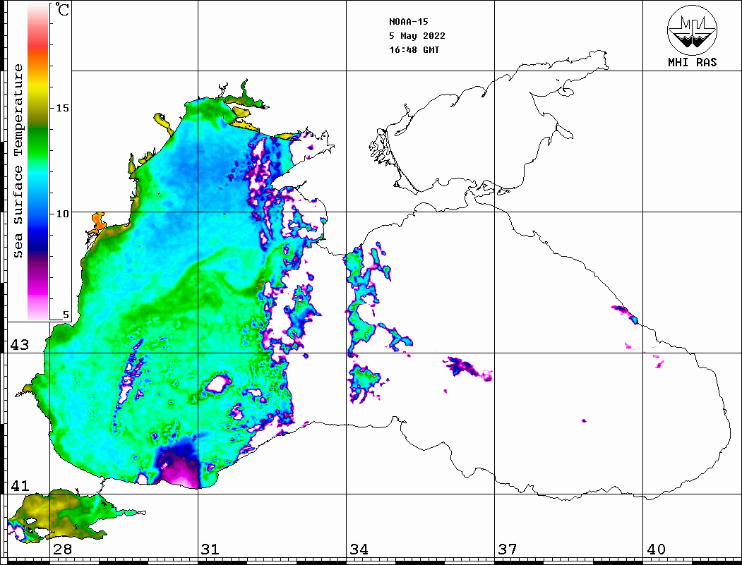
Task: Click longitude label 37
Action: 508,549
